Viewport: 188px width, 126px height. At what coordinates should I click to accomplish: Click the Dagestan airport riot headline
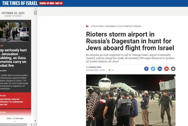(x=130, y=41)
